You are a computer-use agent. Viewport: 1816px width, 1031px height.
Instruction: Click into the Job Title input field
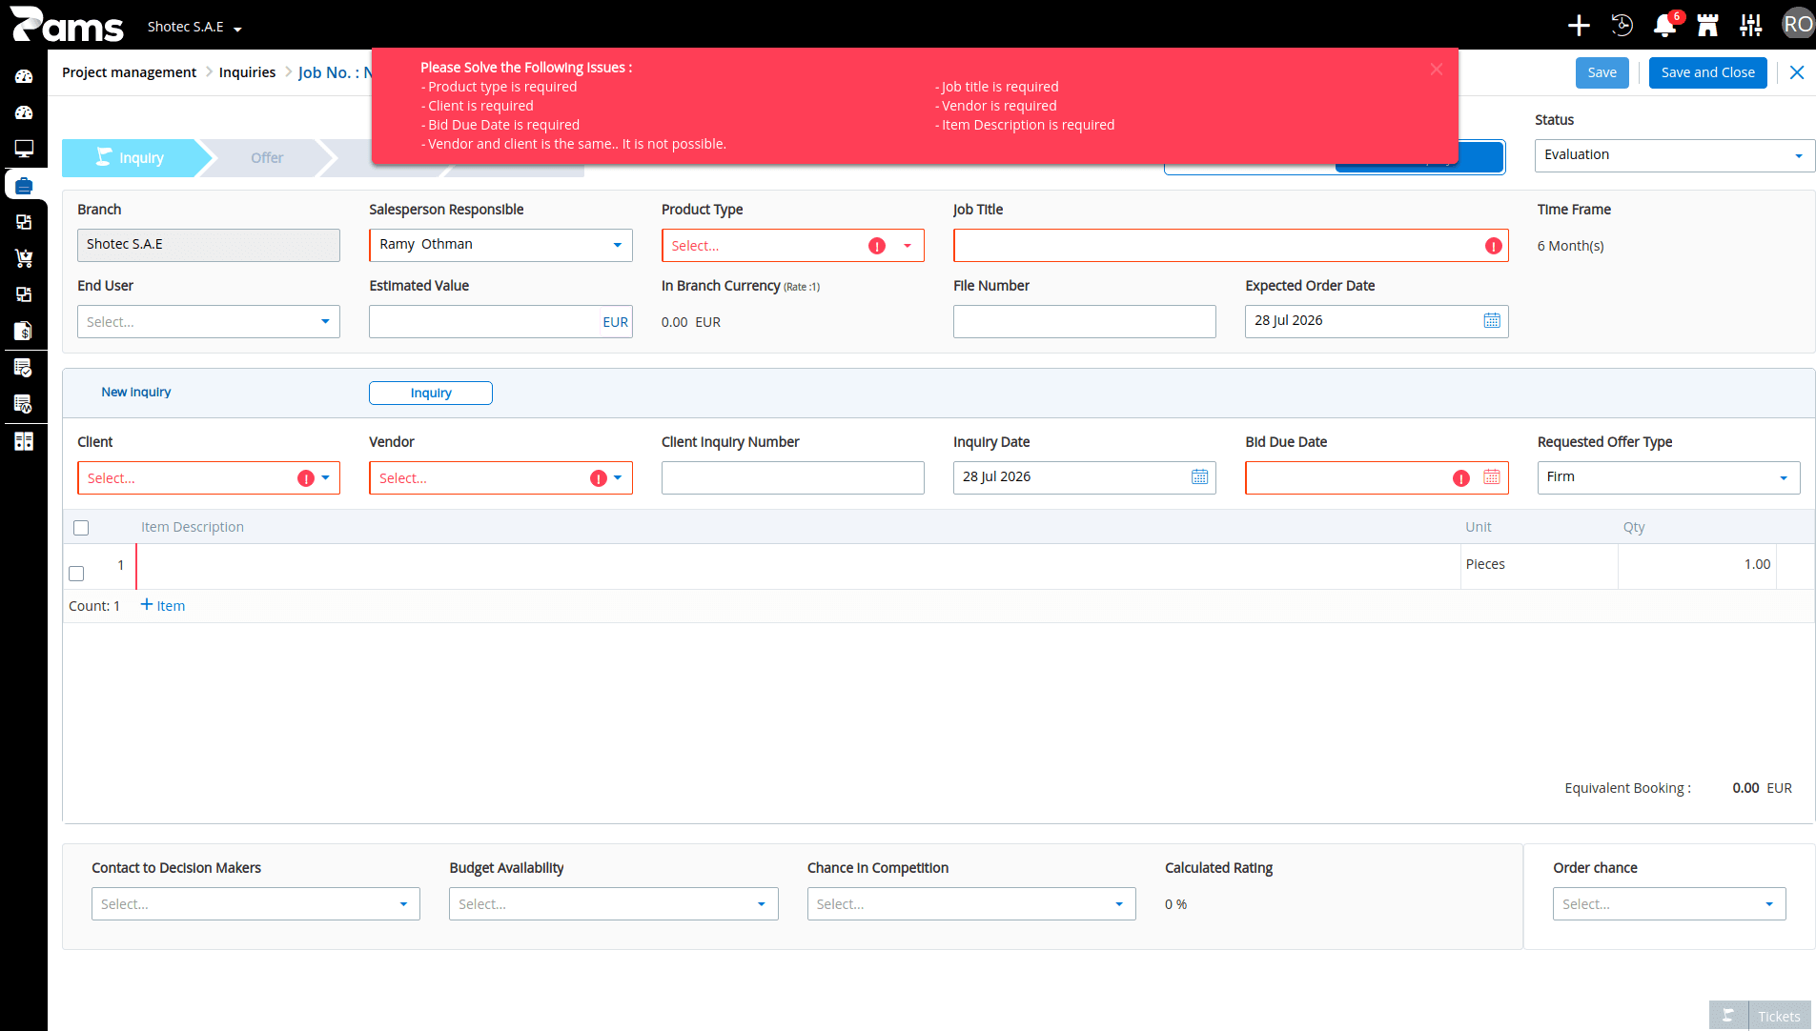(x=1231, y=246)
